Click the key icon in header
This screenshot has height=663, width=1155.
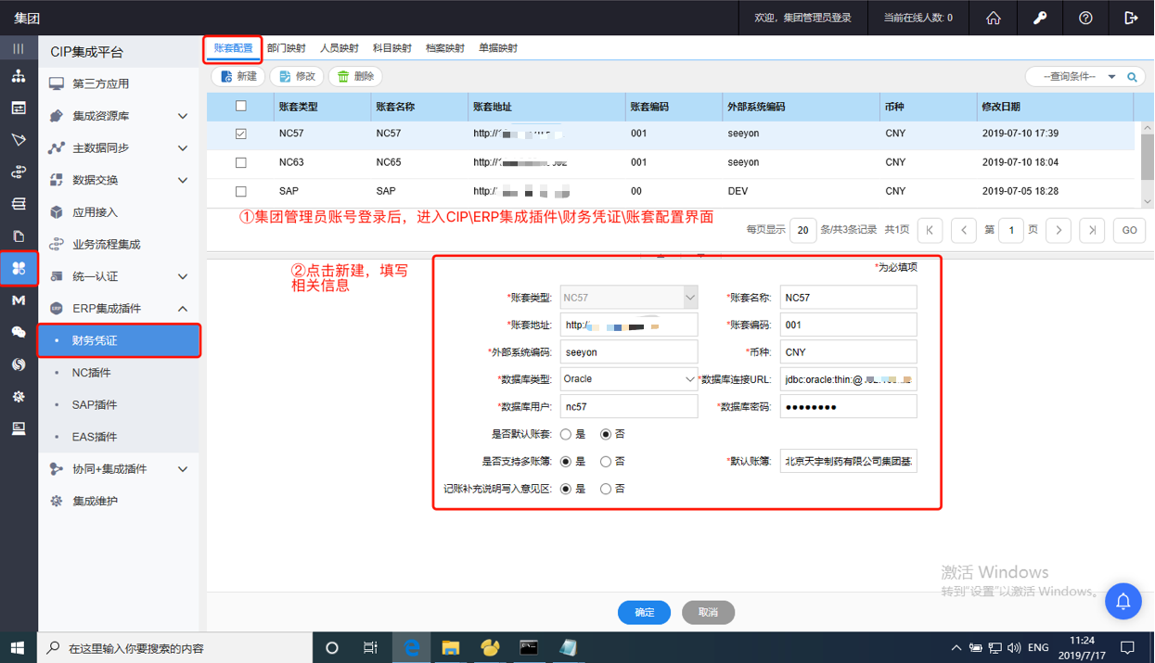click(1039, 18)
